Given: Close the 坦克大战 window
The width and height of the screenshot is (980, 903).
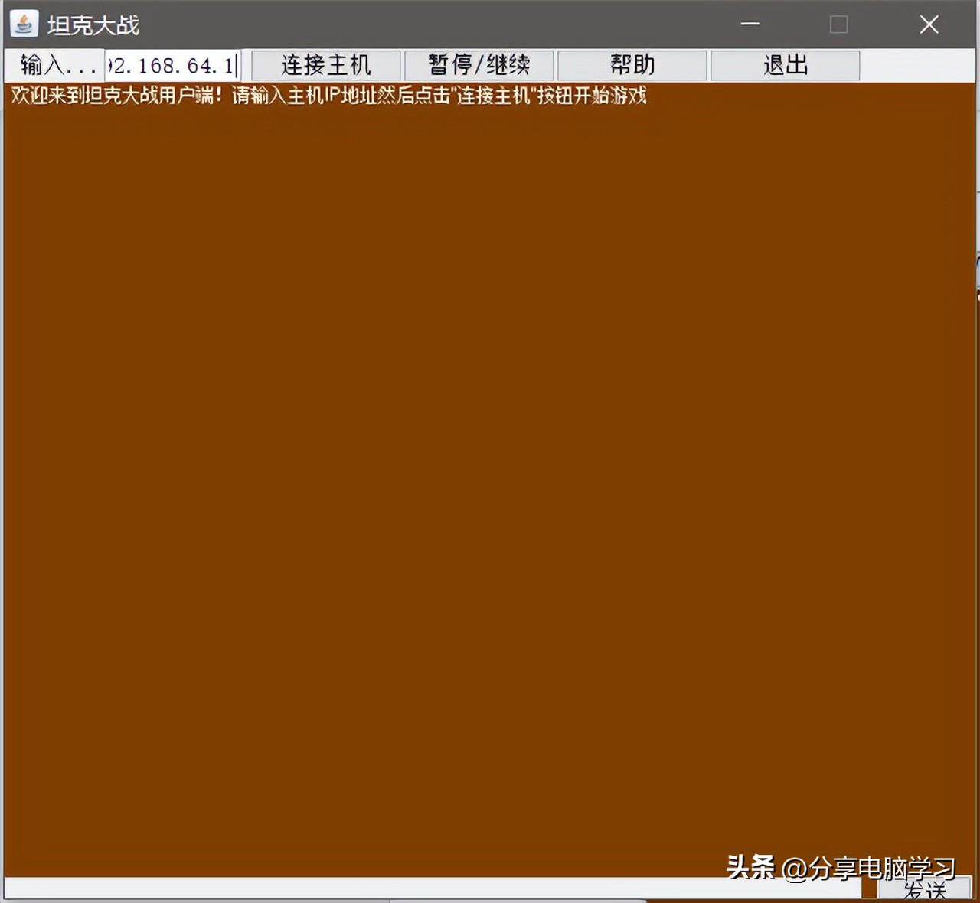Looking at the screenshot, I should (x=929, y=24).
